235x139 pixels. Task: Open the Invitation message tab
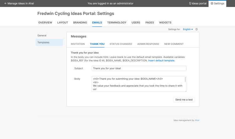(x=78, y=44)
